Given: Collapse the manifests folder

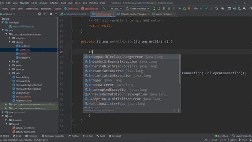Looking at the screenshot, I should coord(3,22).
